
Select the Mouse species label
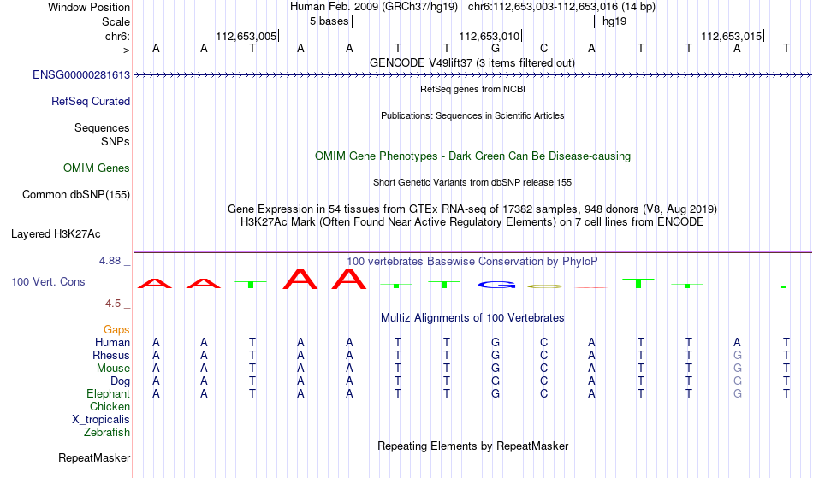(113, 369)
